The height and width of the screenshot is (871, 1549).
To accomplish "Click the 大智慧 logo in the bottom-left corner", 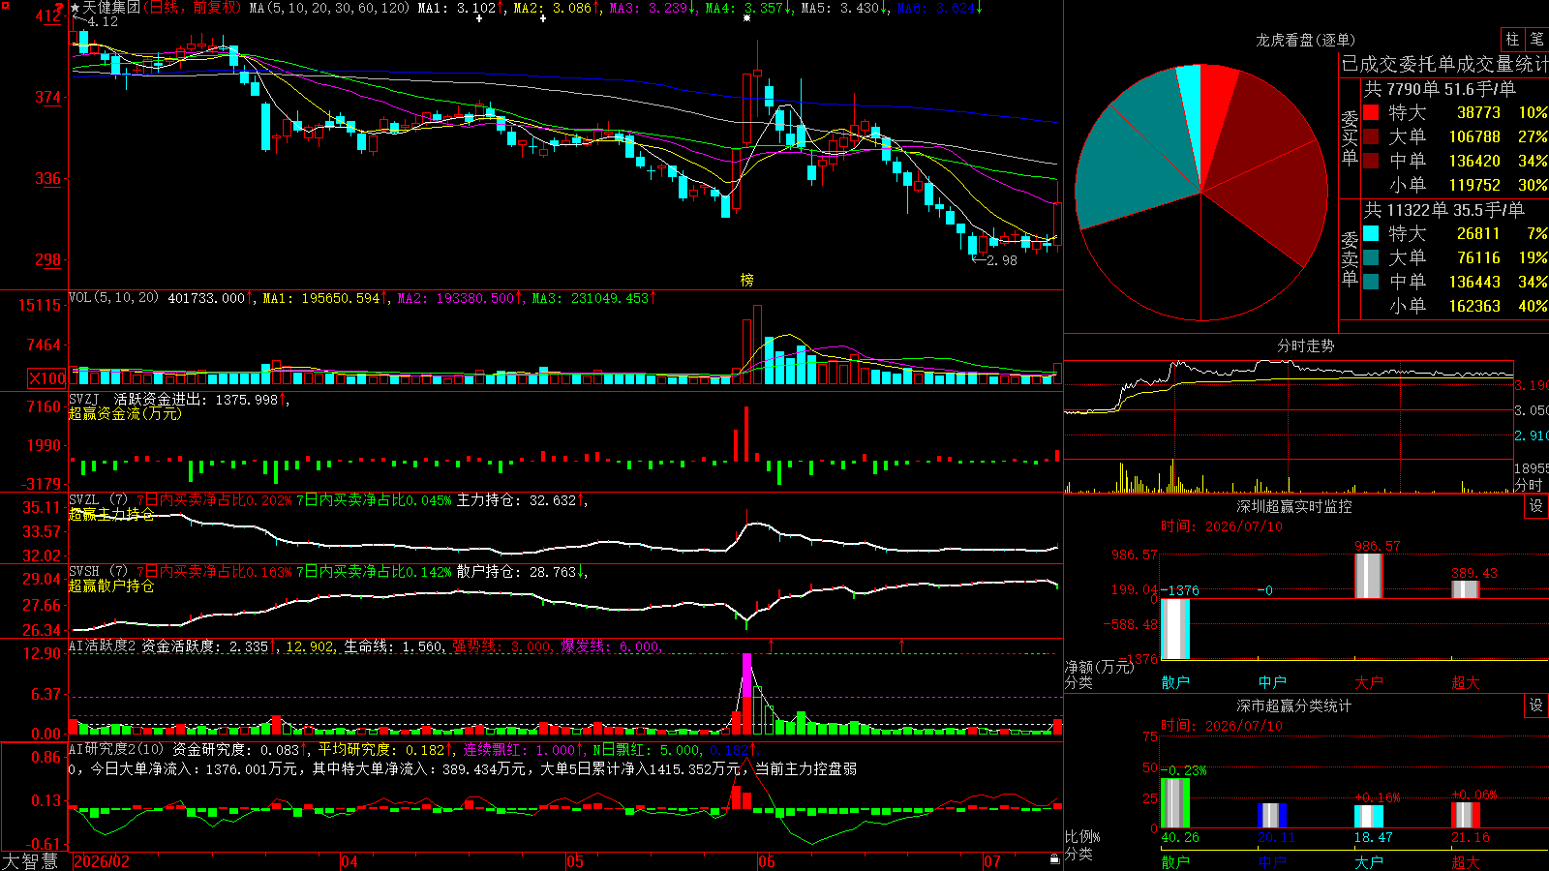I will click(x=30, y=860).
